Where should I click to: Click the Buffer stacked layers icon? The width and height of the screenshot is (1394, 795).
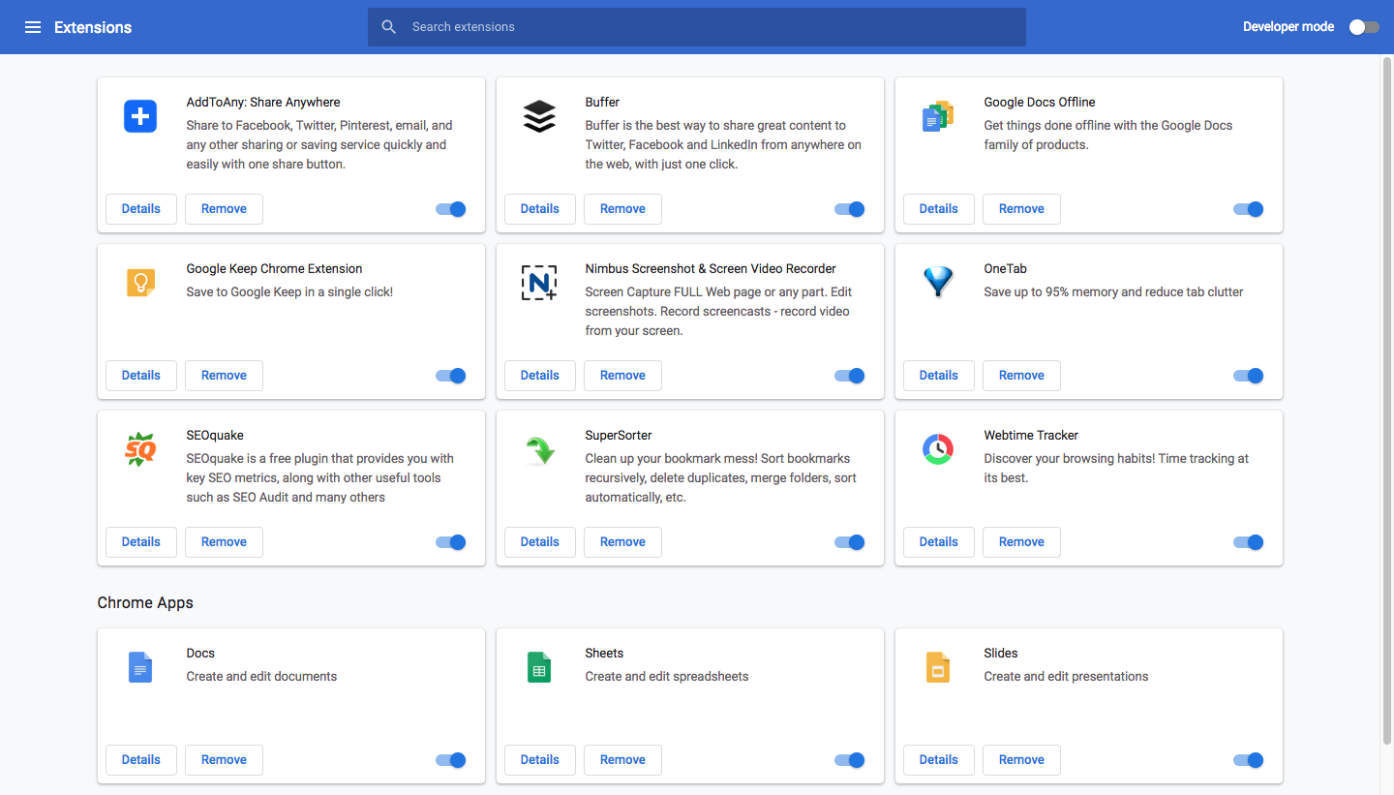pyautogui.click(x=539, y=117)
